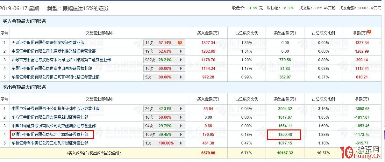The height and width of the screenshot is (162, 385).
Task: Click sell amount 362.07 cell
Action: tap(285, 77)
